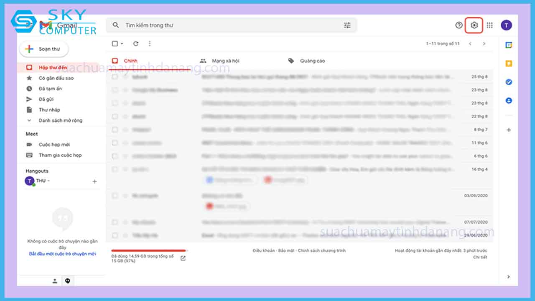Check the email dated 8 thg 7

coord(115,130)
